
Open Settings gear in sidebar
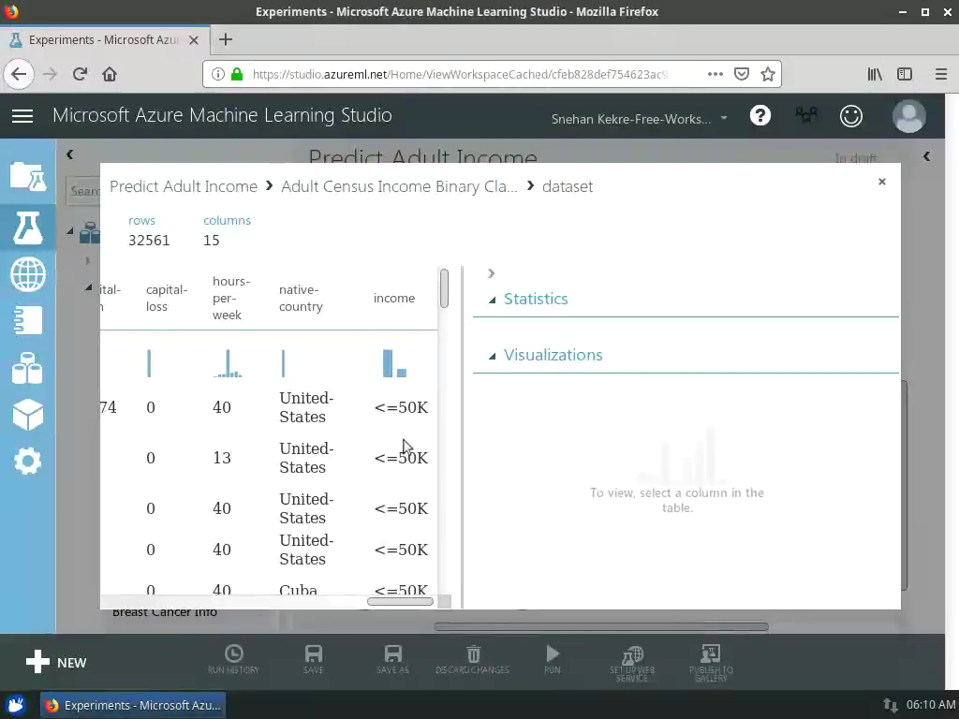[27, 461]
